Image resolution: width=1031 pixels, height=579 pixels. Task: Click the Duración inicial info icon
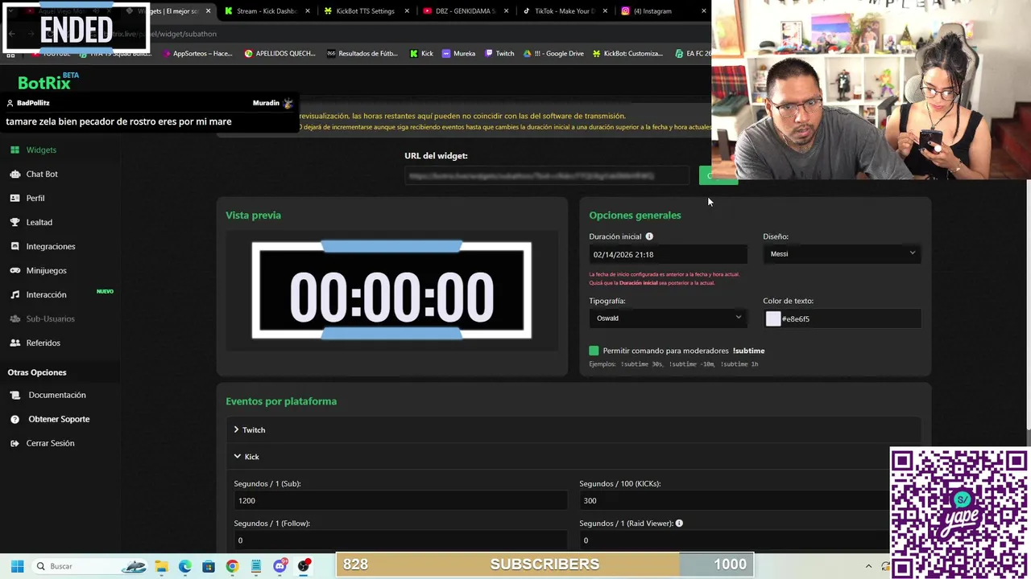pyautogui.click(x=649, y=236)
